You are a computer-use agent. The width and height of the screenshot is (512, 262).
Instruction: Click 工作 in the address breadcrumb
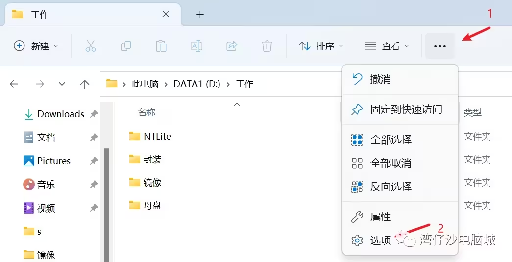244,84
